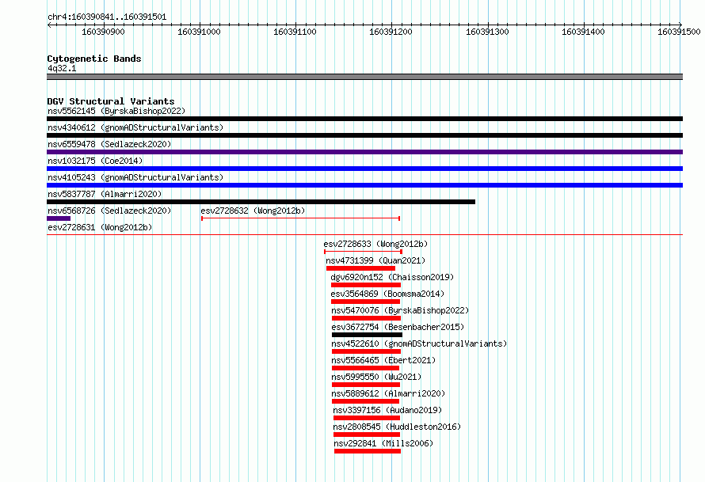
Task: Click the red bar under esv3564869
Action: point(365,302)
